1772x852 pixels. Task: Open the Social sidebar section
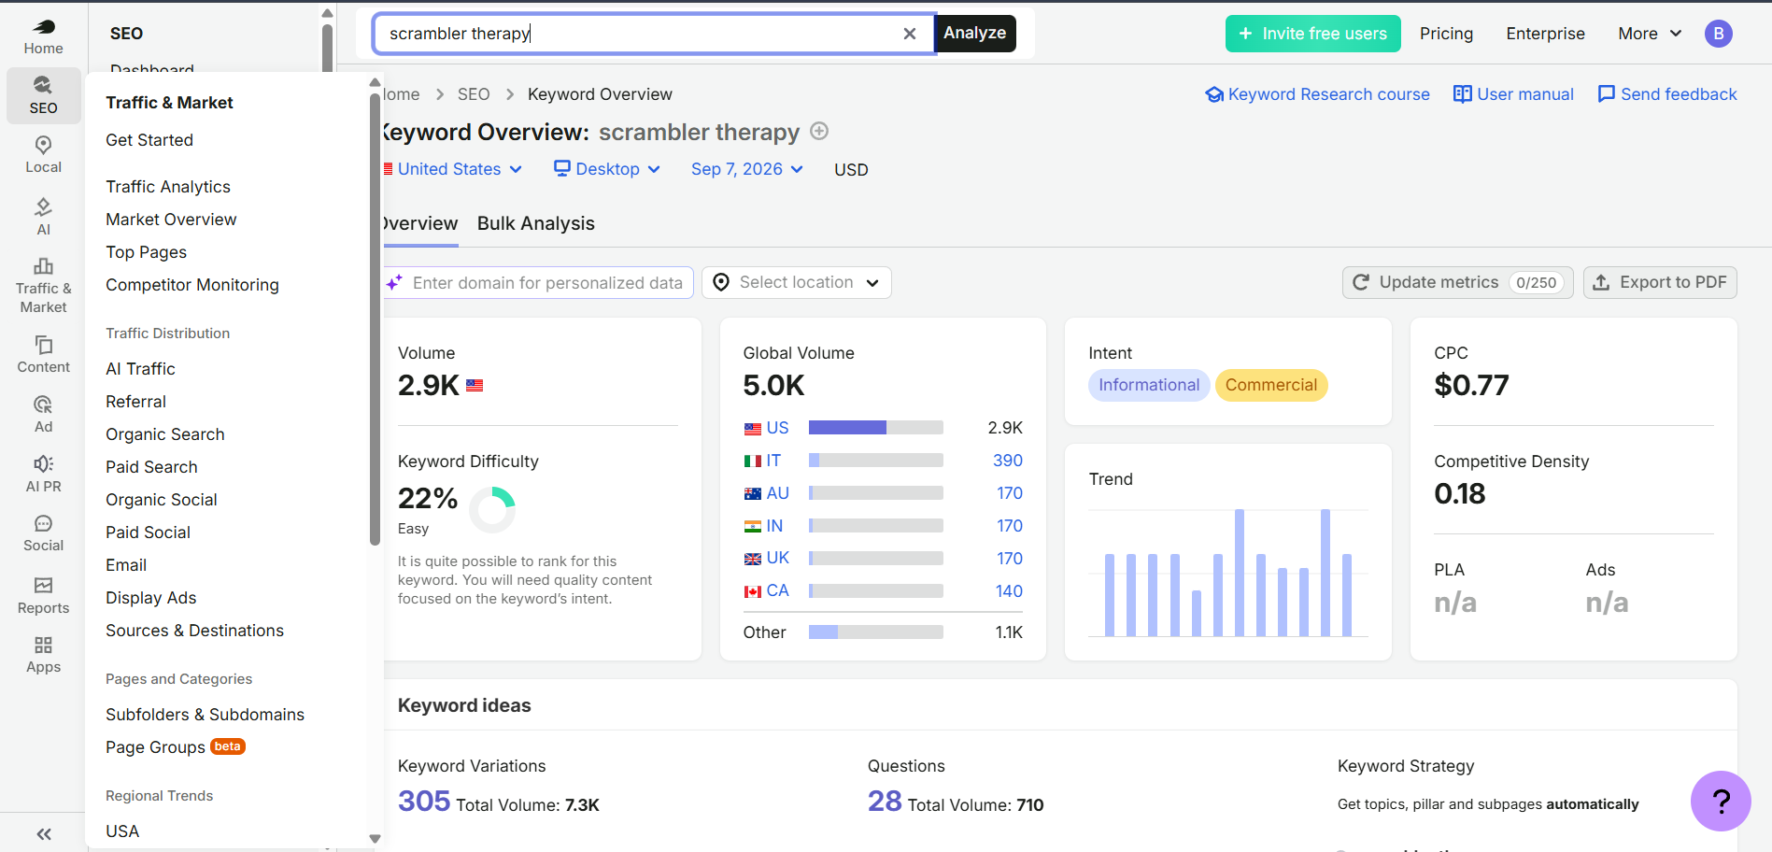tap(43, 533)
